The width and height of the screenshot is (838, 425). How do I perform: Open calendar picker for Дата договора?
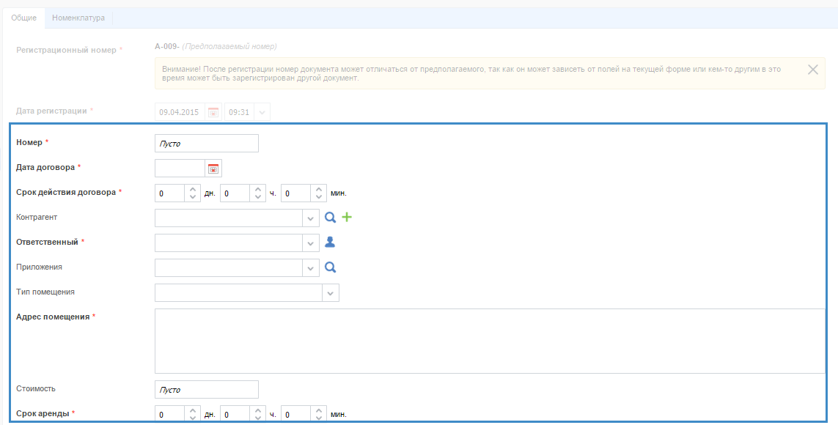click(x=213, y=169)
